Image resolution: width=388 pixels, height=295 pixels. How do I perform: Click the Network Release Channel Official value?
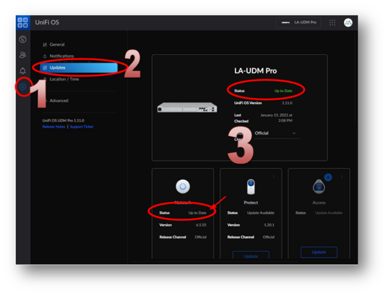pos(201,237)
